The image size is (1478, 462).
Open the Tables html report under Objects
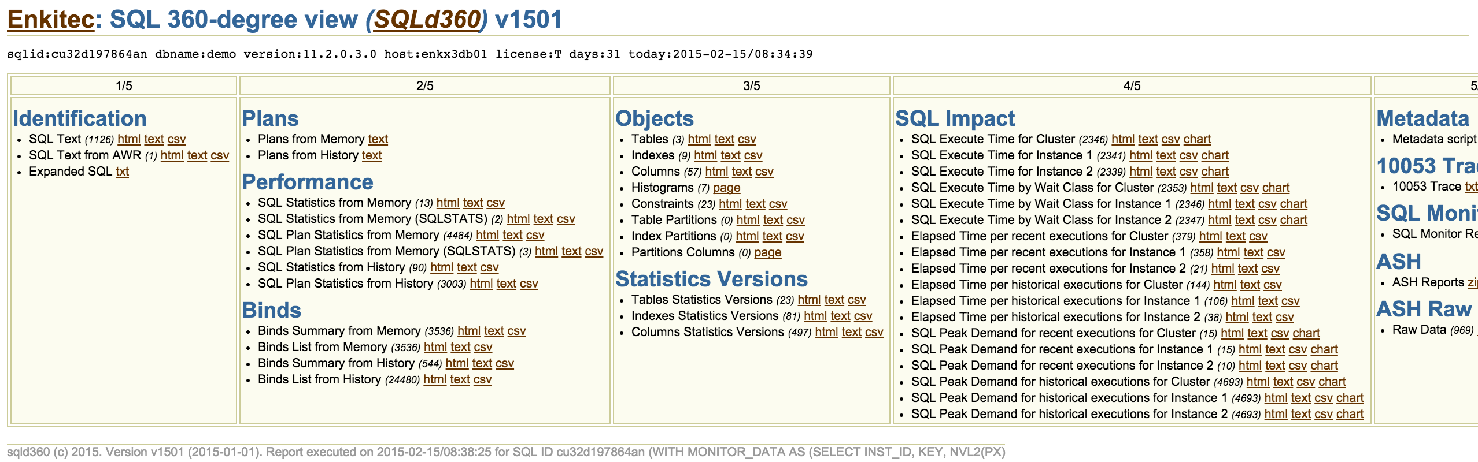pos(699,139)
